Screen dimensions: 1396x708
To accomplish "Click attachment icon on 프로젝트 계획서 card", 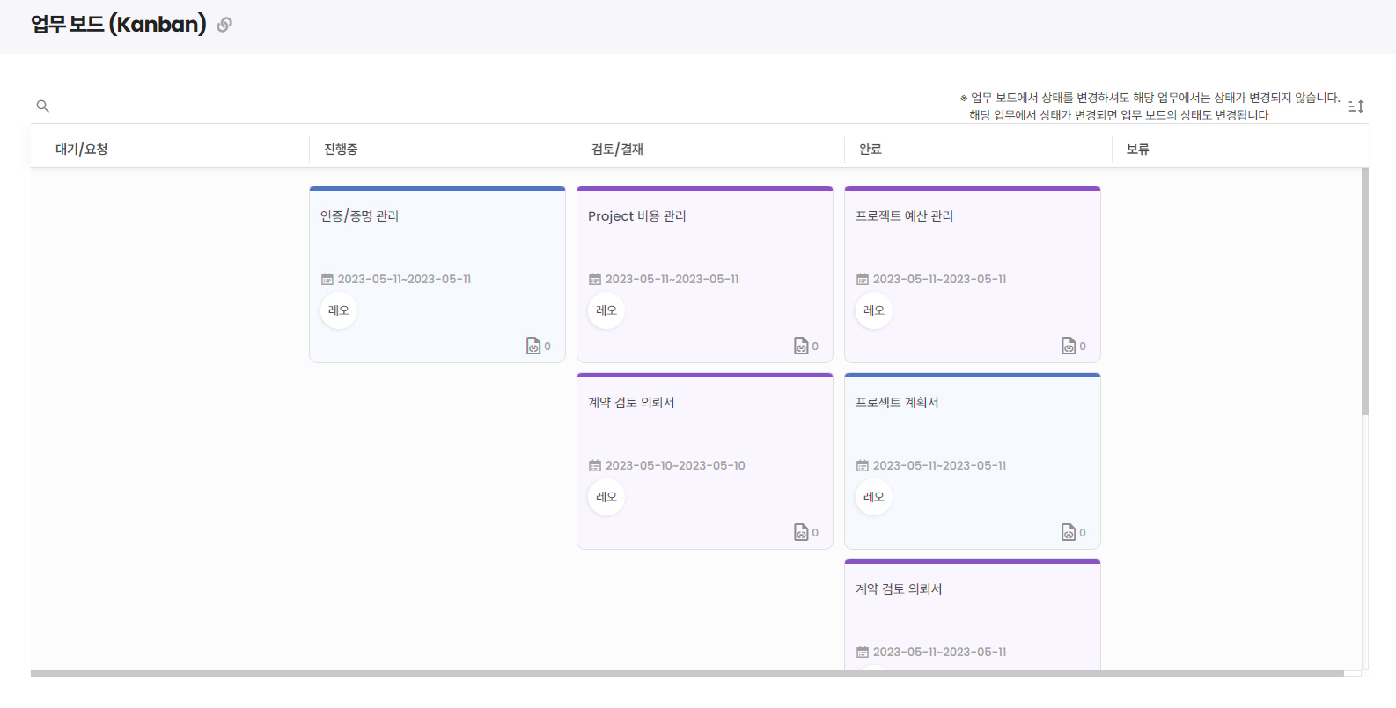I will point(1069,532).
